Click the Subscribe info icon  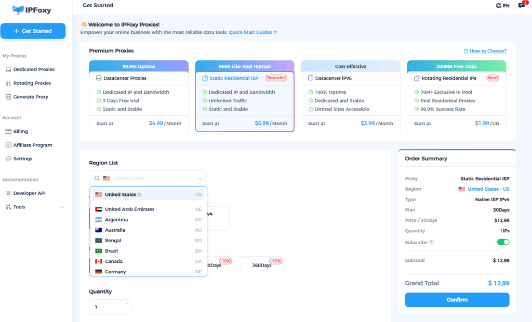(x=432, y=242)
